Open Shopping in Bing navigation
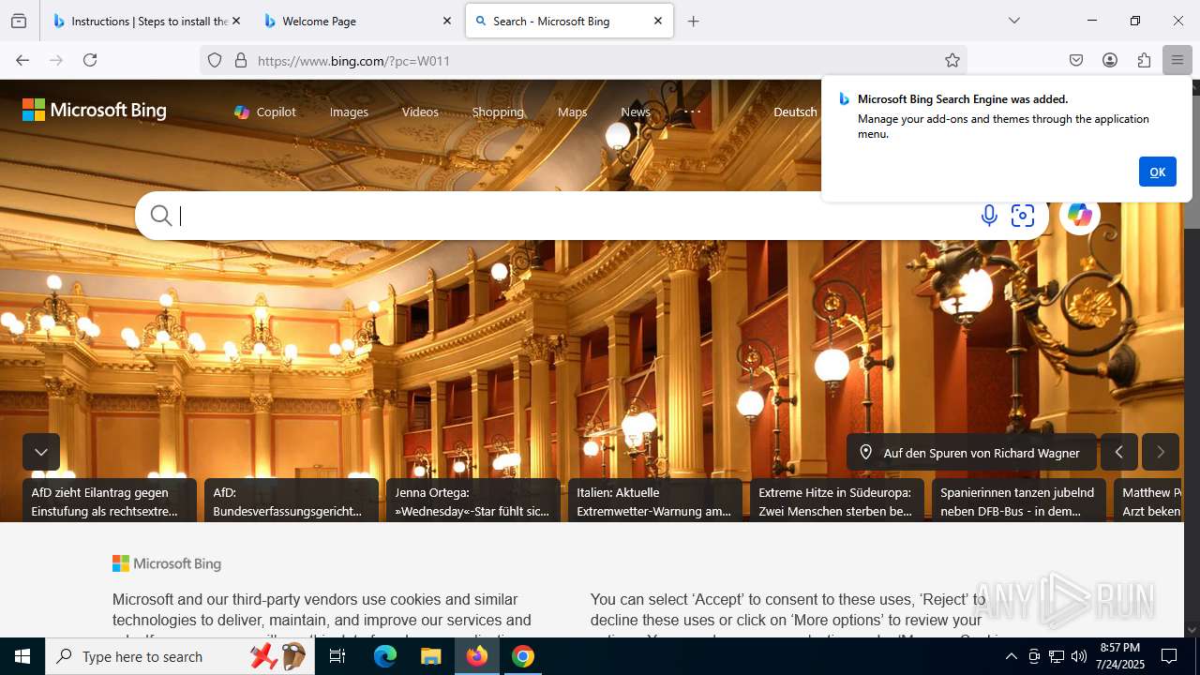Viewport: 1200px width, 675px height. click(x=498, y=112)
